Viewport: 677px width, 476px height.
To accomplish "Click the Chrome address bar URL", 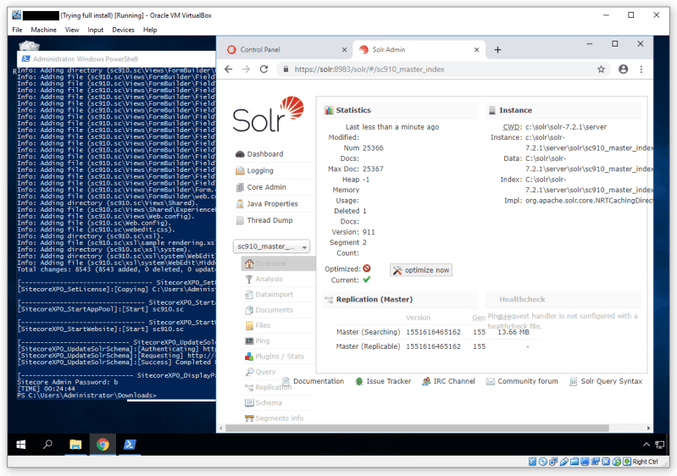I will pyautogui.click(x=369, y=69).
